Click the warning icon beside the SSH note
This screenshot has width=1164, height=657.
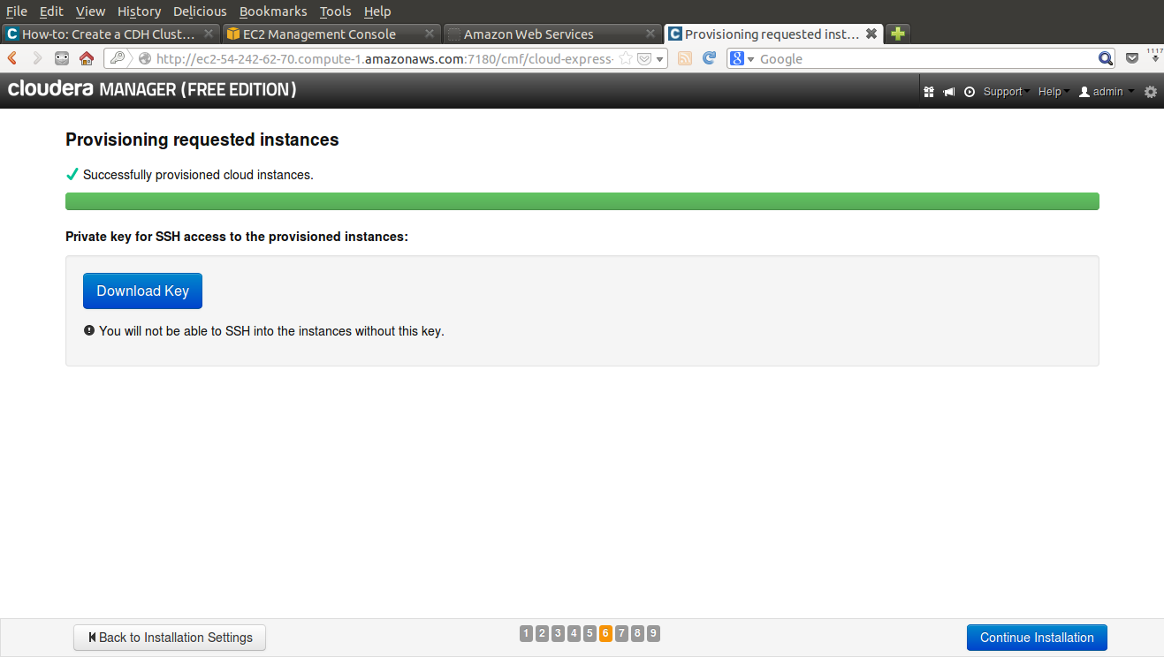pos(89,331)
